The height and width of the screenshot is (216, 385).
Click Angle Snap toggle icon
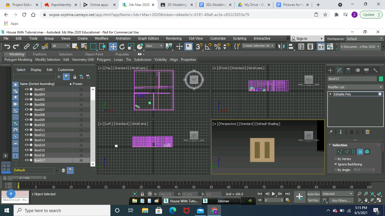pos(208,46)
